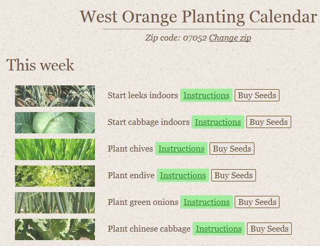Click Buy Seeds for green onions
The width and height of the screenshot is (320, 246).
pos(257,202)
